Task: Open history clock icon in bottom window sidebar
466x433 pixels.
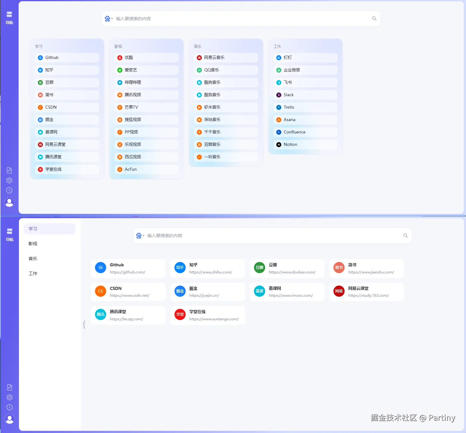Action: pos(10,407)
